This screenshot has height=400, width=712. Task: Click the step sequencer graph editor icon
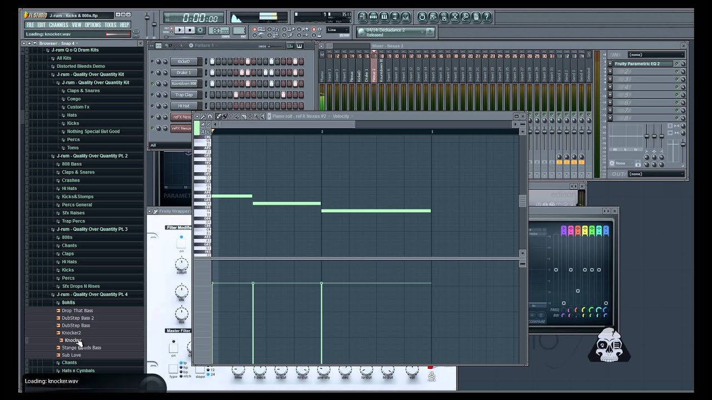click(x=290, y=46)
